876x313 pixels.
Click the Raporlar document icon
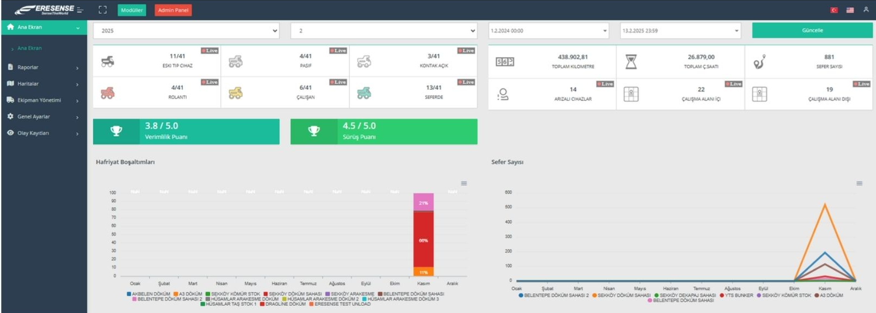coord(10,67)
